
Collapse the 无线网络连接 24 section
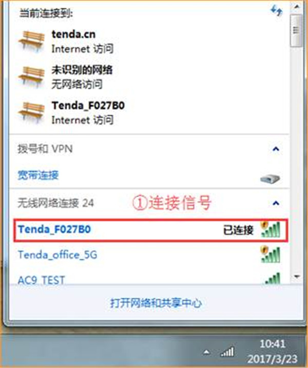point(276,203)
